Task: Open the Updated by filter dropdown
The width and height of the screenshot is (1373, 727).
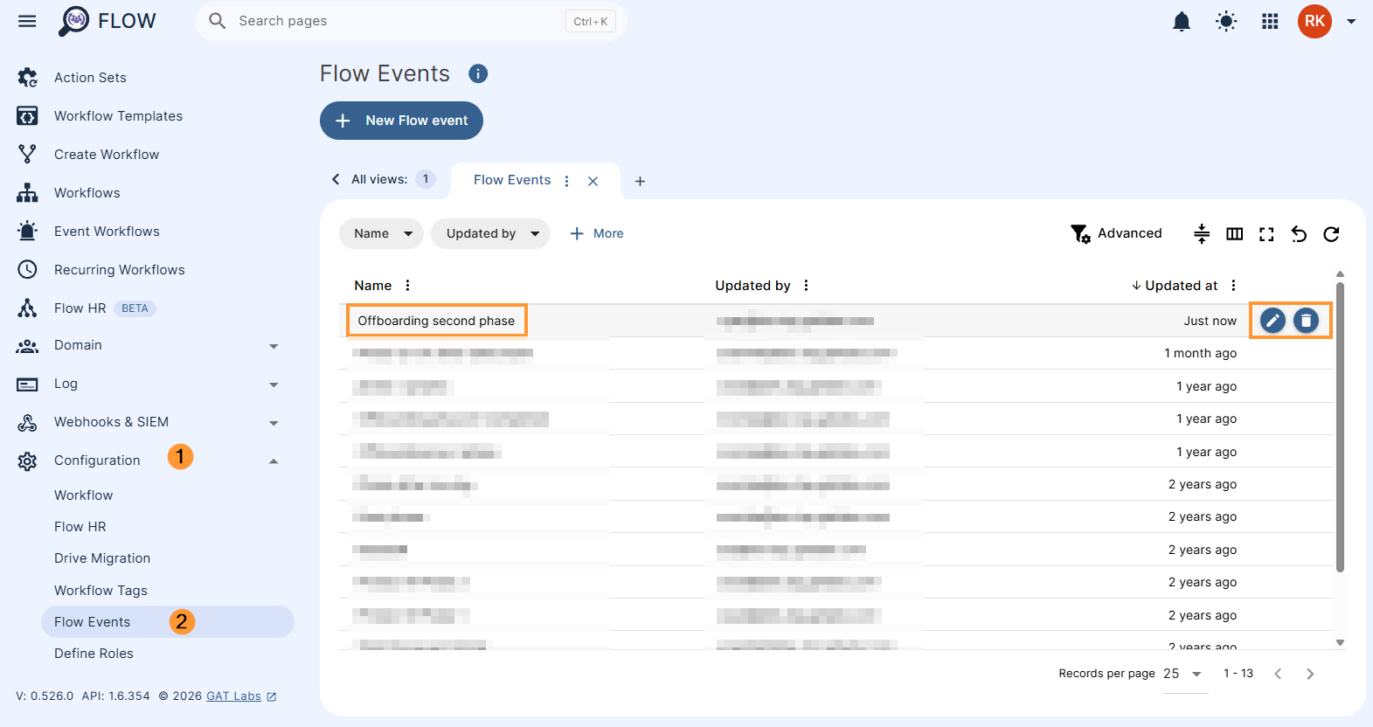Action: tap(490, 233)
